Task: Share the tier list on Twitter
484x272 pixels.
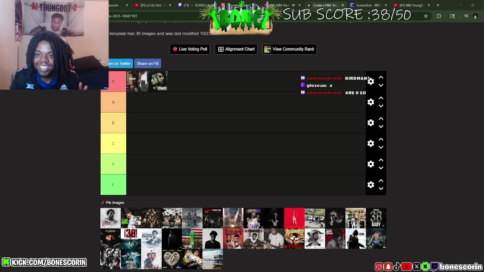Action: pos(120,63)
